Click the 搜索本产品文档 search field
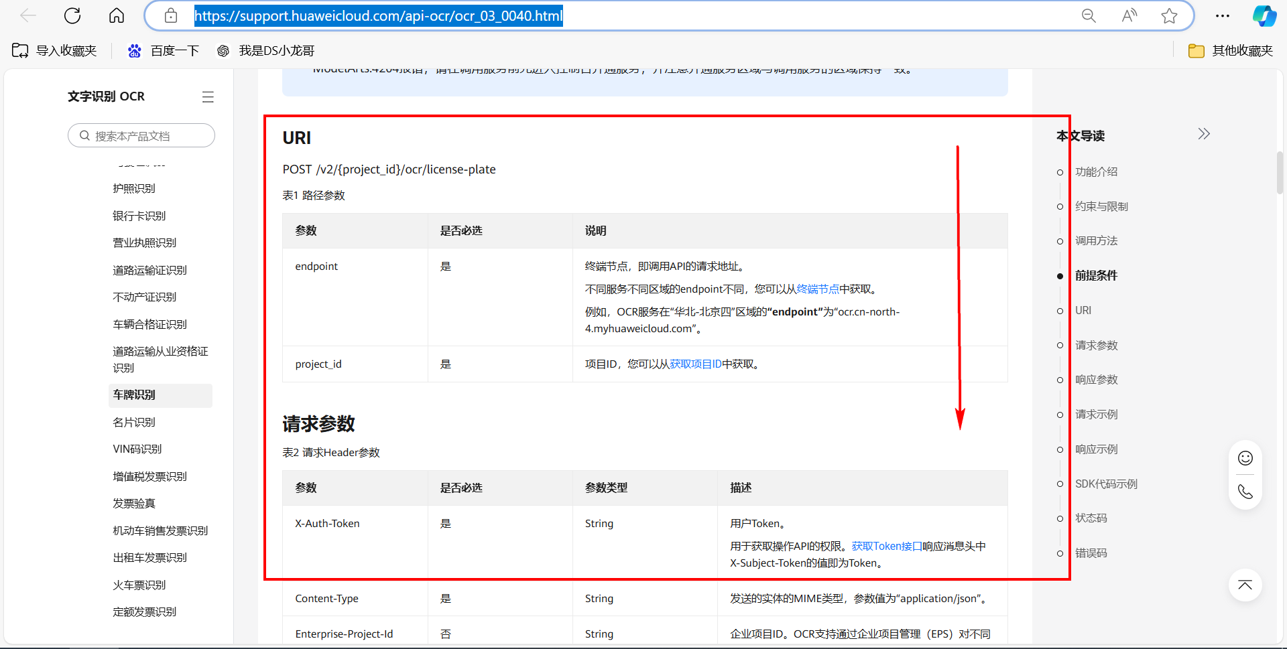1287x649 pixels. click(x=141, y=135)
